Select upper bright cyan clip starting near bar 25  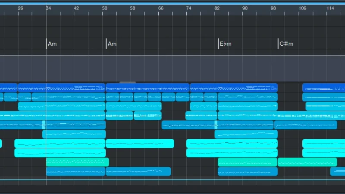point(60,144)
